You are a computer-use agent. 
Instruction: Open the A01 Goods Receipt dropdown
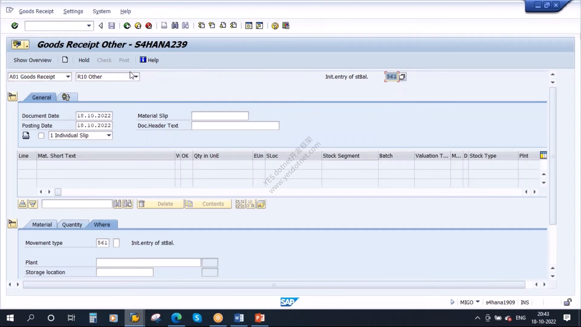pyautogui.click(x=68, y=77)
